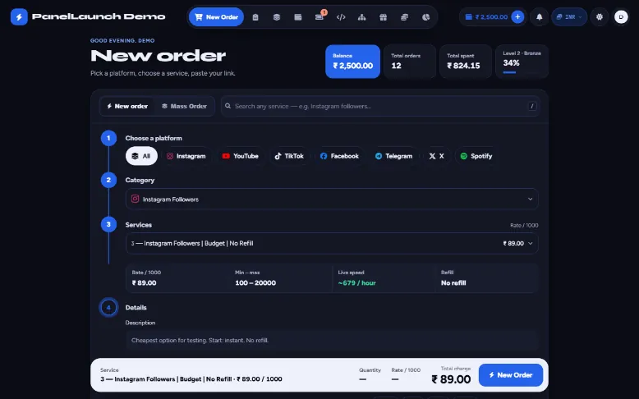This screenshot has width=639, height=399.
Task: Click the No refill value text
Action: click(x=453, y=283)
